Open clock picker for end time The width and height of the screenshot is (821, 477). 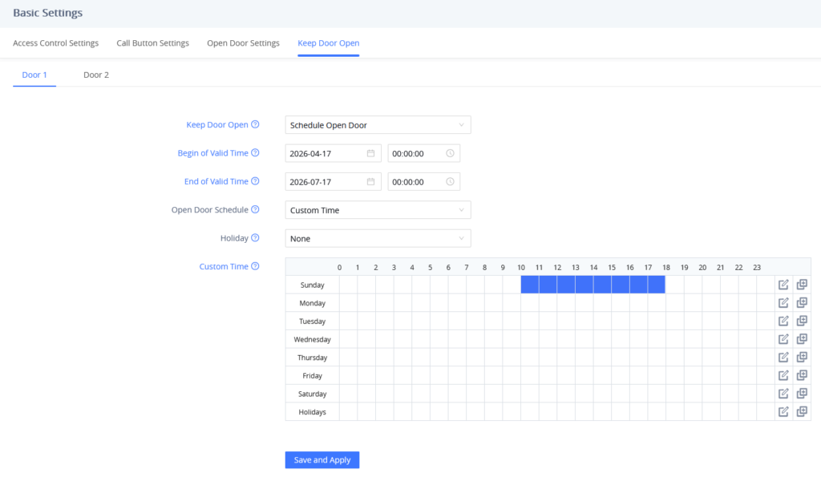(450, 182)
